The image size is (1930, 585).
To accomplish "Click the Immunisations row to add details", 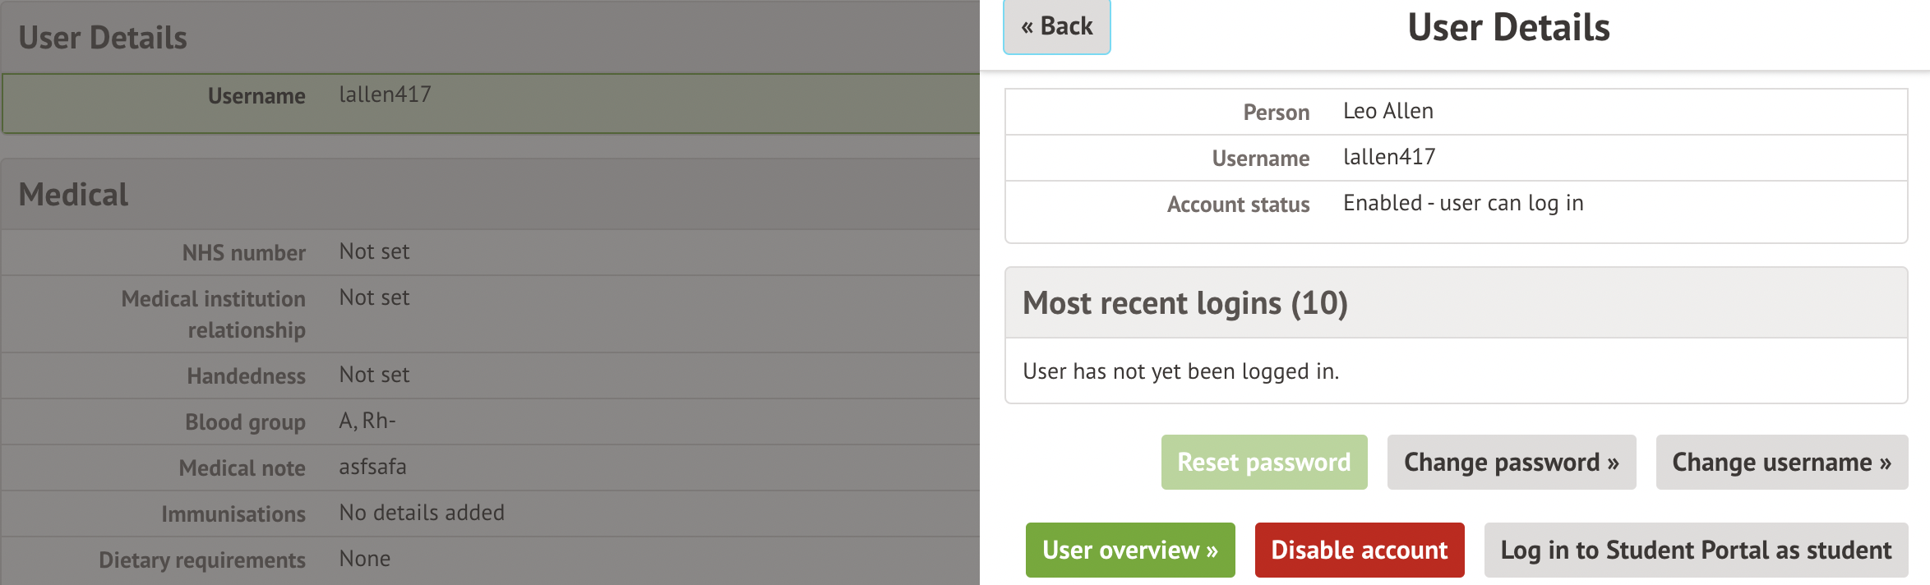I will click(489, 513).
